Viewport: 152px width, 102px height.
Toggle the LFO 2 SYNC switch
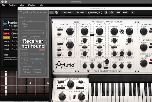click(59, 49)
